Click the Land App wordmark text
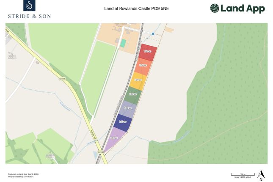The image size is (273, 182). (x=243, y=8)
